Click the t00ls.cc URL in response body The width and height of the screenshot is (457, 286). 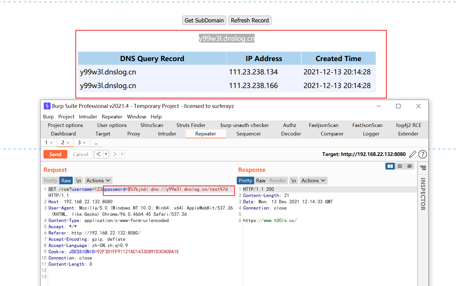(270, 220)
